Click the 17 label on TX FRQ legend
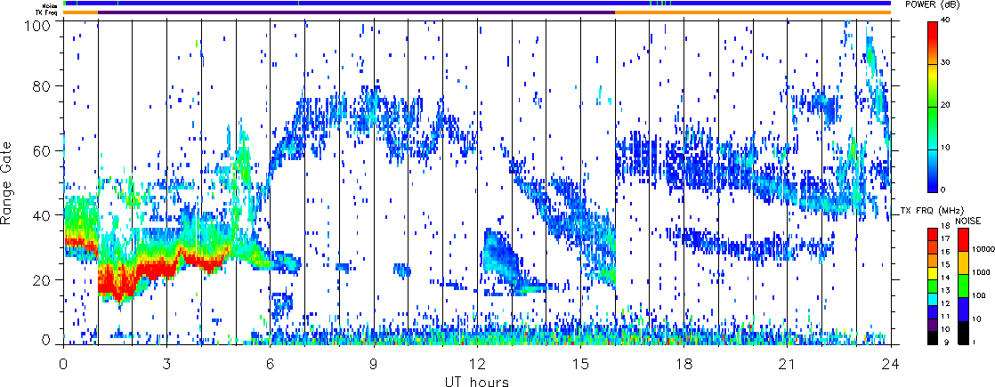995x387 pixels. tap(945, 238)
